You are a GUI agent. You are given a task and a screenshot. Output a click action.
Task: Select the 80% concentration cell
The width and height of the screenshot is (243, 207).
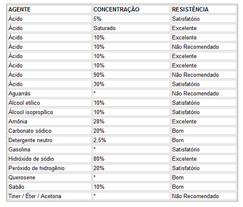point(131,159)
